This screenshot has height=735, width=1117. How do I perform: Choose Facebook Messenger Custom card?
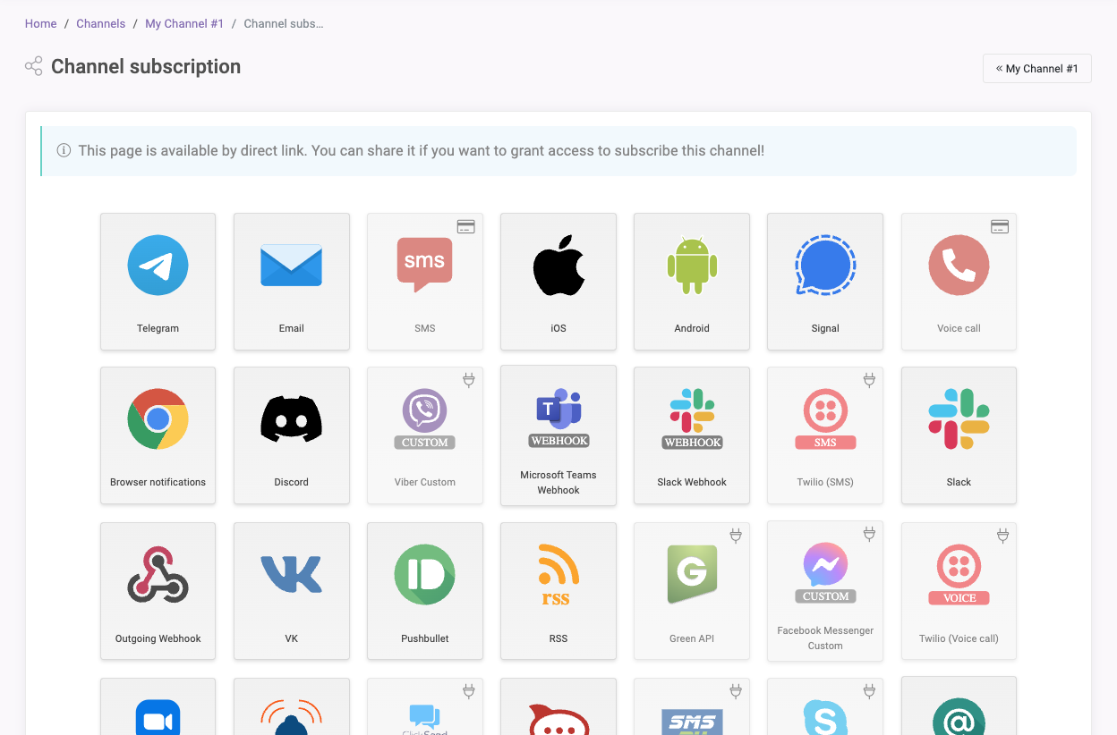(x=824, y=591)
